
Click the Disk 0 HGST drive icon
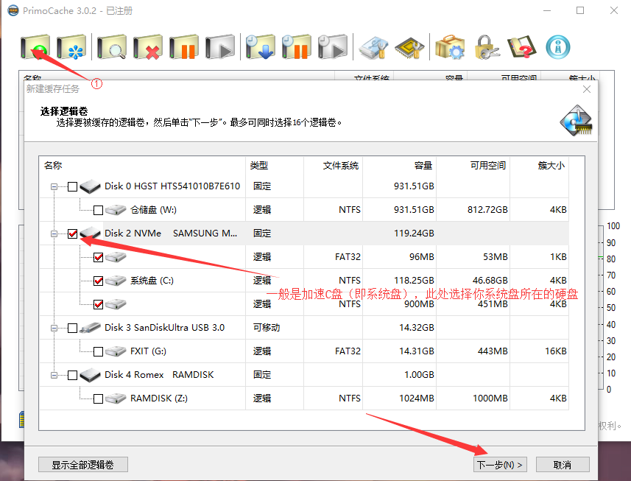(x=90, y=186)
